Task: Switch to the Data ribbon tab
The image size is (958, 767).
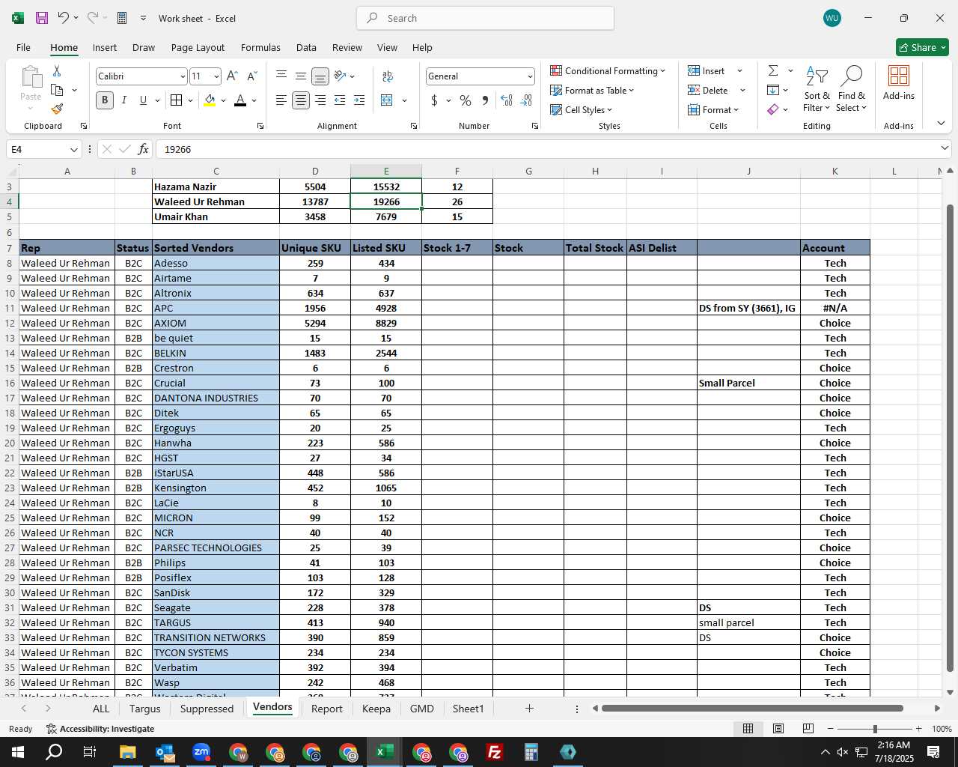Action: 306,47
